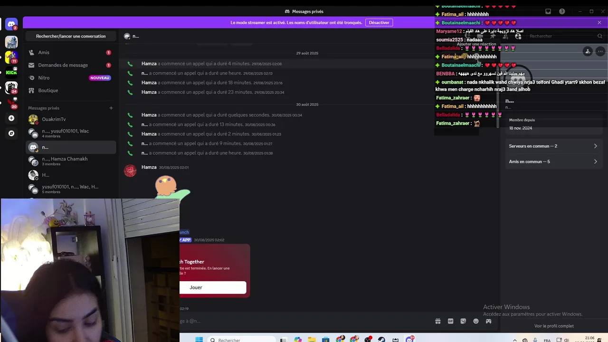The width and height of the screenshot is (608, 342).
Task: Click taskbar microphone tray icon
Action: tap(536, 340)
